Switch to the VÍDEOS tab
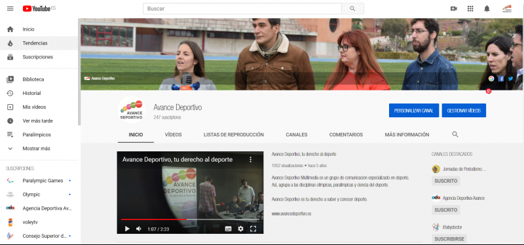Screen dimensions: 524x245 pos(173,135)
